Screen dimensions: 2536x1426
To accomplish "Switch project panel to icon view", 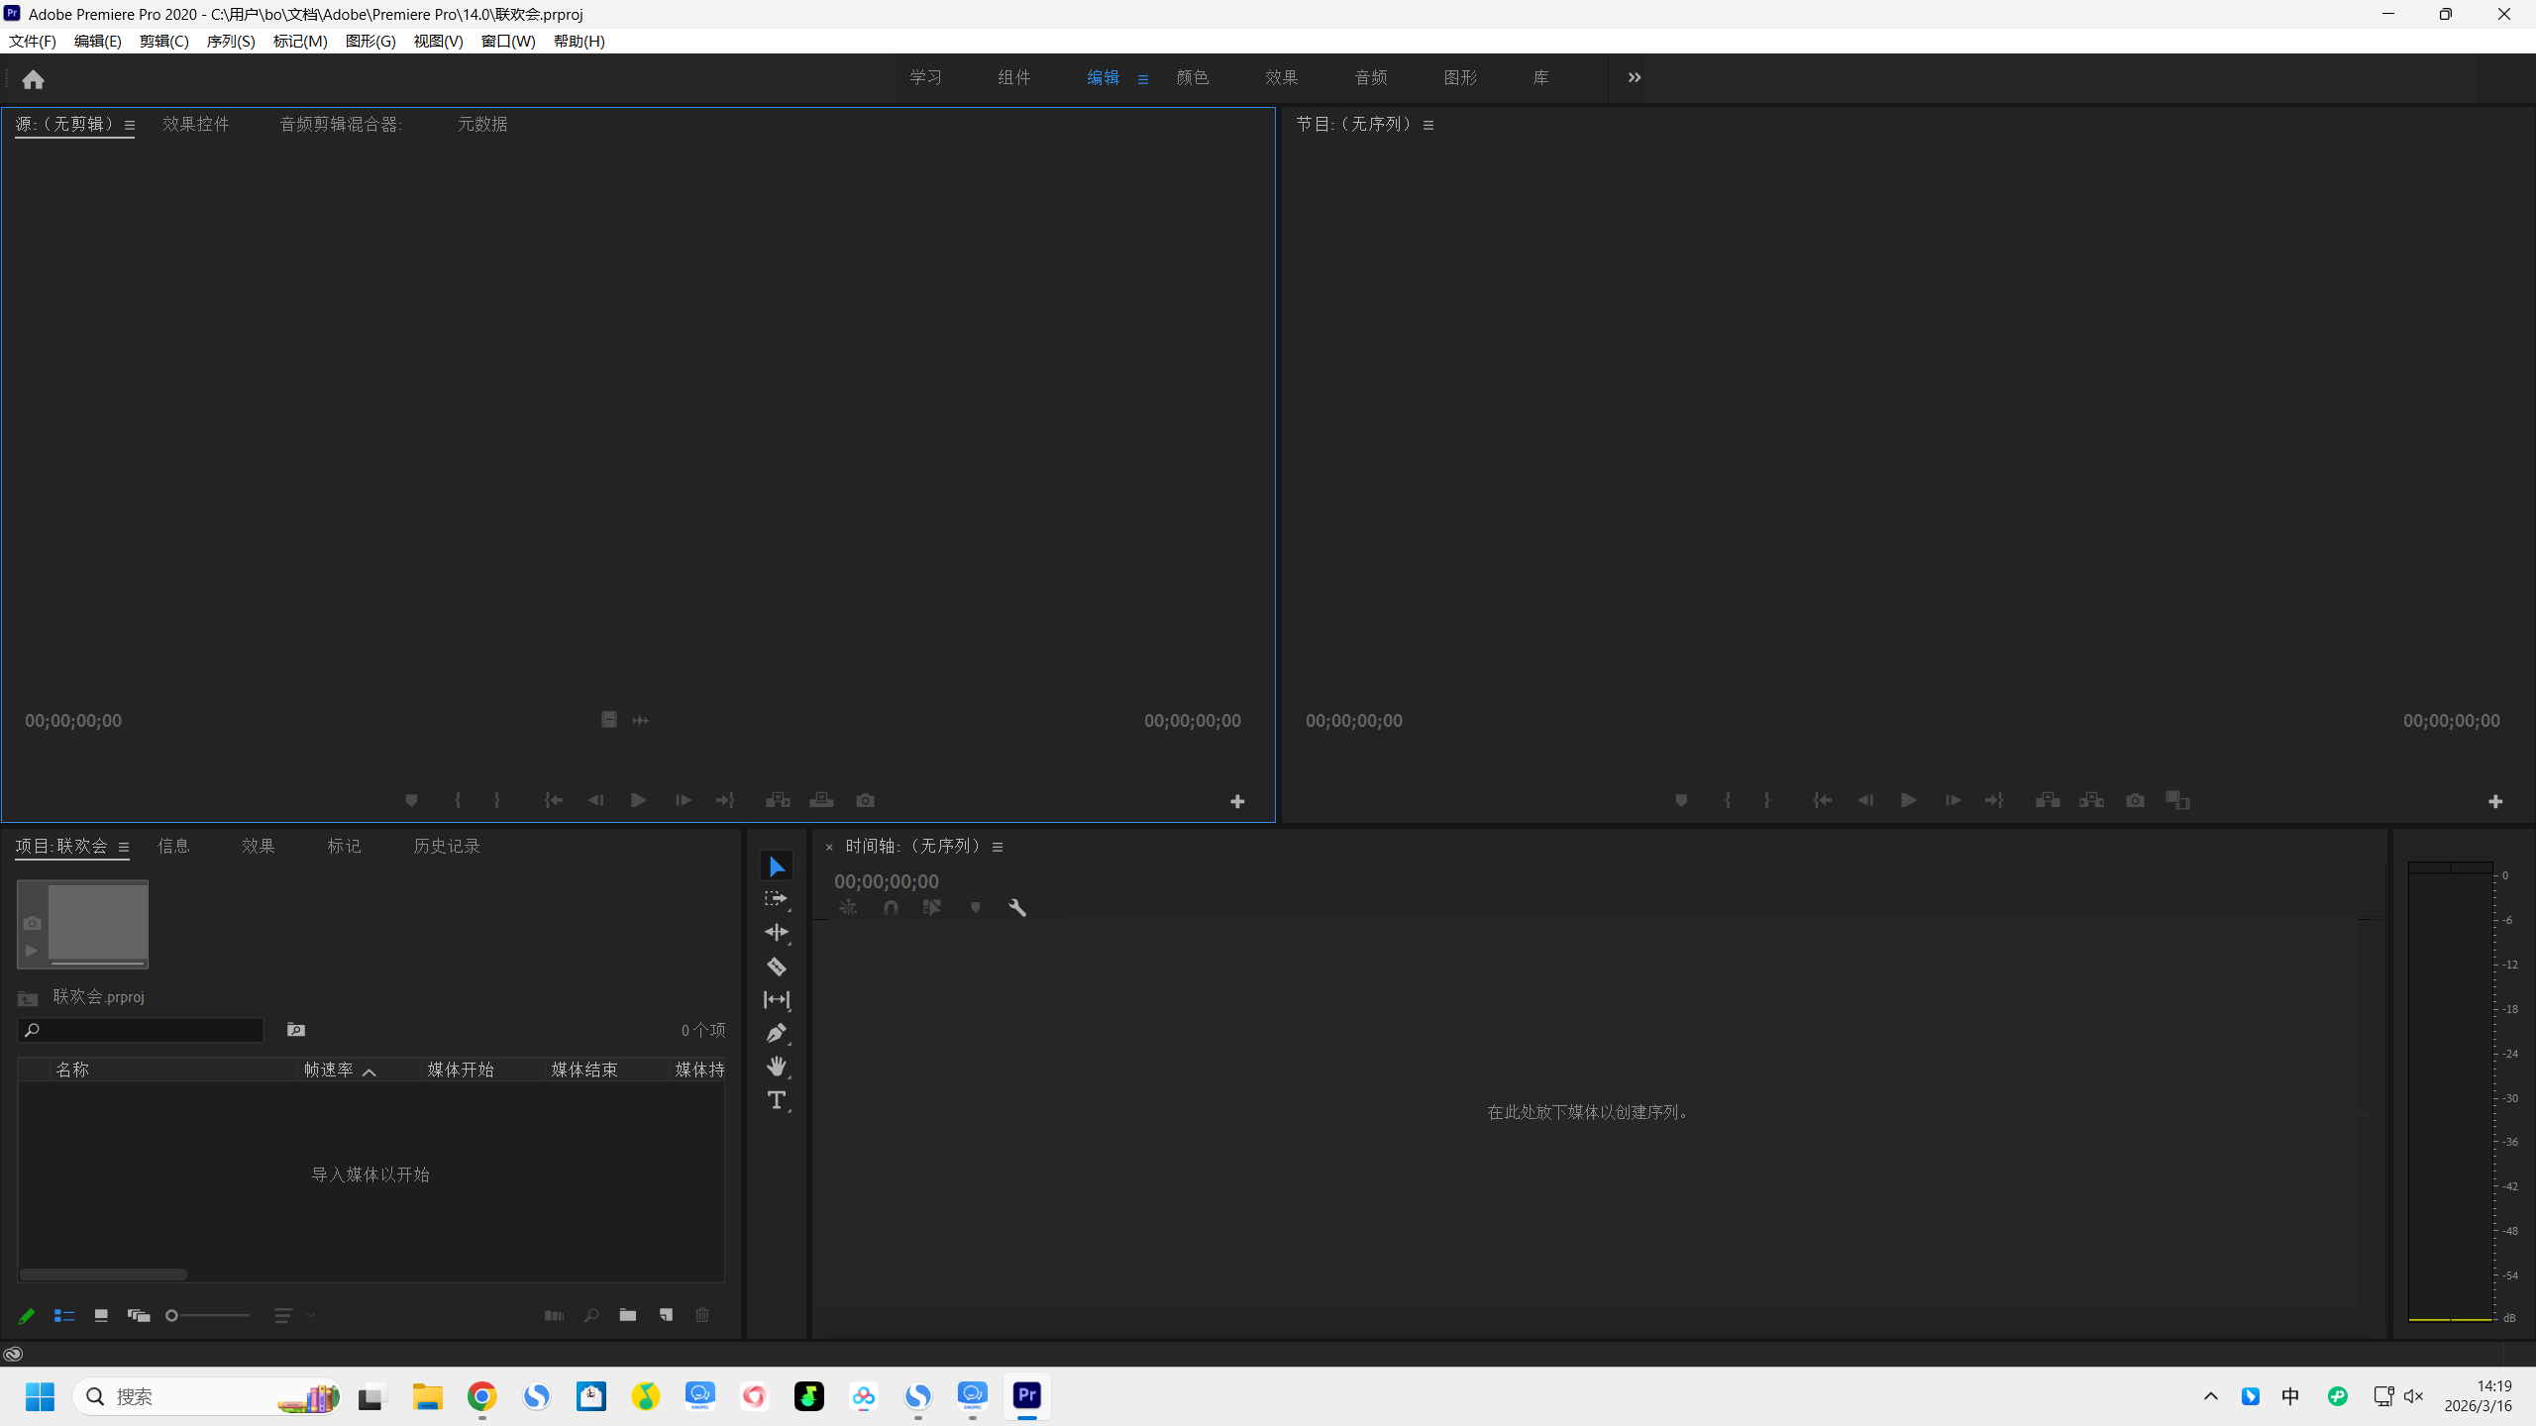I will pyautogui.click(x=101, y=1315).
